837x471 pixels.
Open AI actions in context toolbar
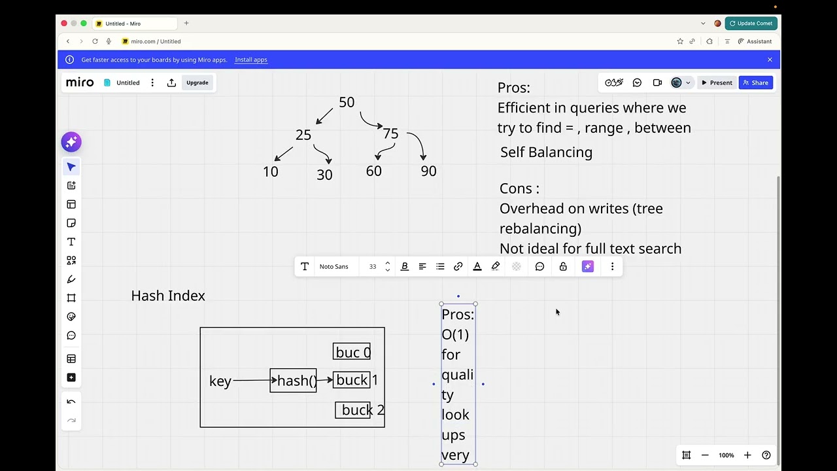tap(588, 266)
